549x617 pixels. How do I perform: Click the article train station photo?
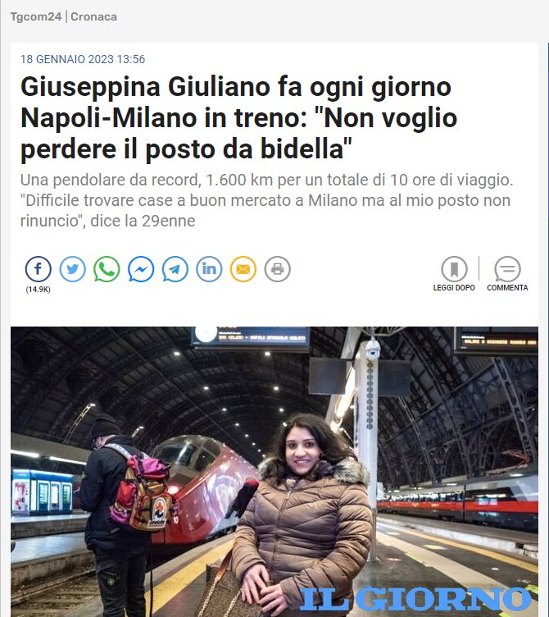pos(274,472)
